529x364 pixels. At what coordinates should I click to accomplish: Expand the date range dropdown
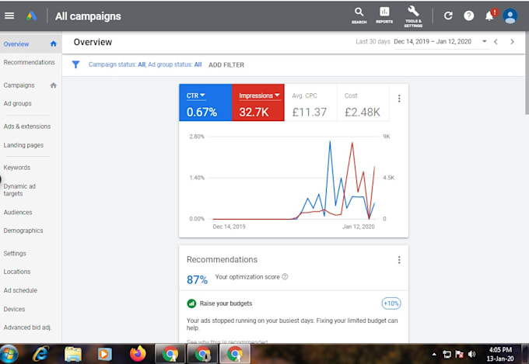(x=484, y=41)
